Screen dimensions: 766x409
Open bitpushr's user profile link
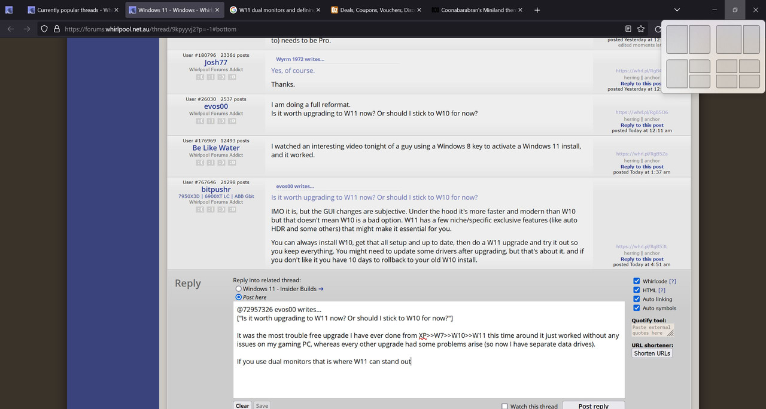tap(216, 190)
